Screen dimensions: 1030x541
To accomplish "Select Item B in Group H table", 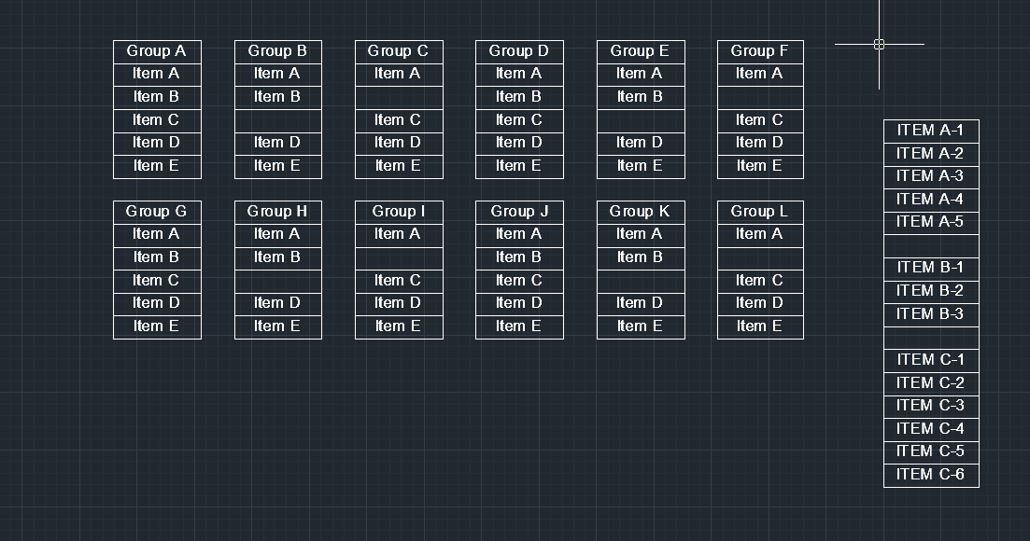I will (278, 258).
